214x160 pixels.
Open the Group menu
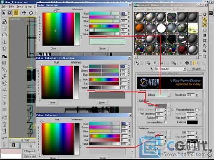(28, 6)
